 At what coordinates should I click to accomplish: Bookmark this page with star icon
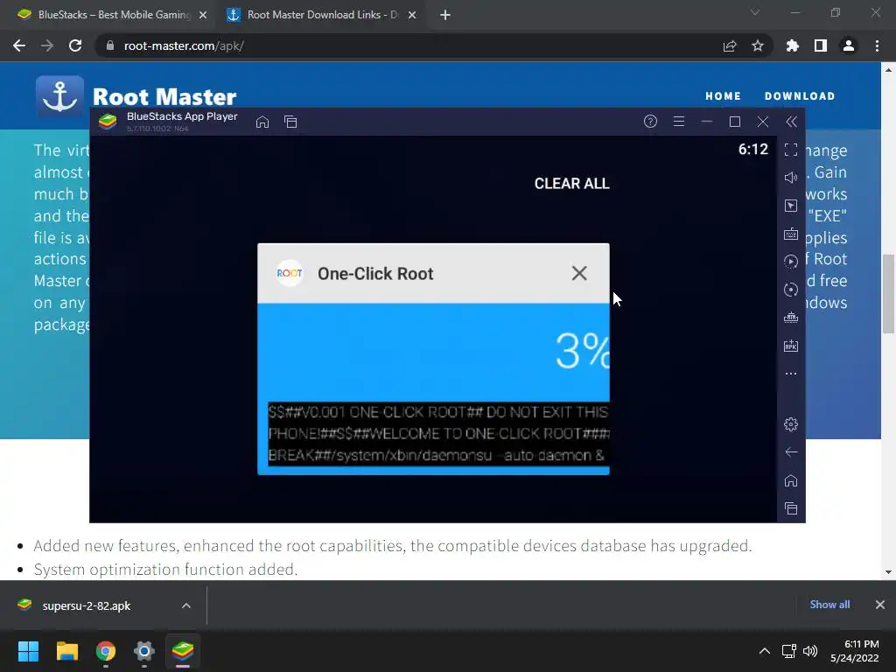pos(758,45)
